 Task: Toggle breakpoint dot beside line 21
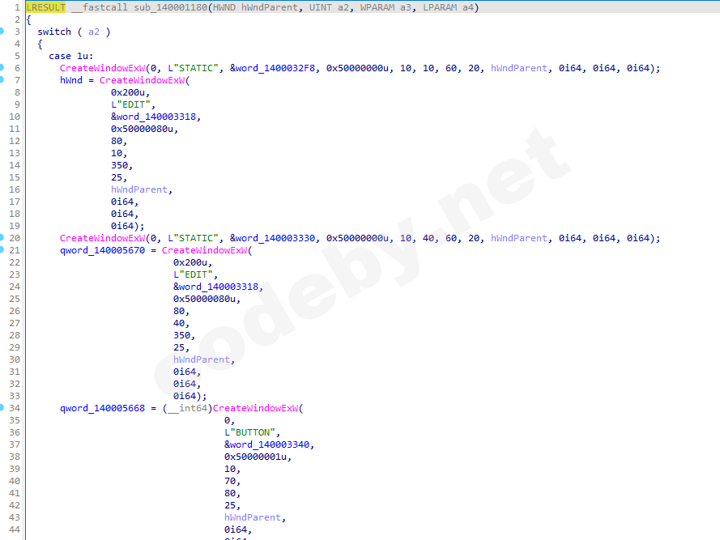coord(2,249)
